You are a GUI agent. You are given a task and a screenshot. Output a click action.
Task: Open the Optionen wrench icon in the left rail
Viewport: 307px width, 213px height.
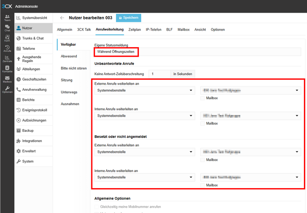point(7,90)
